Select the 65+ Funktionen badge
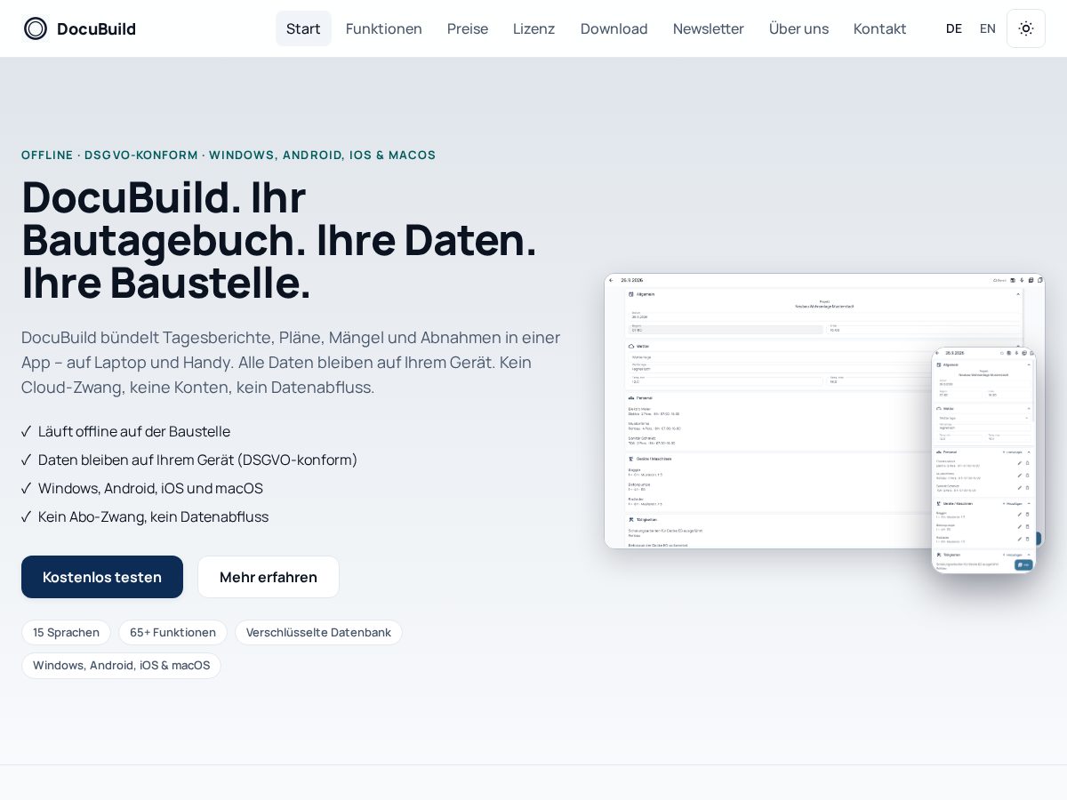 point(172,632)
